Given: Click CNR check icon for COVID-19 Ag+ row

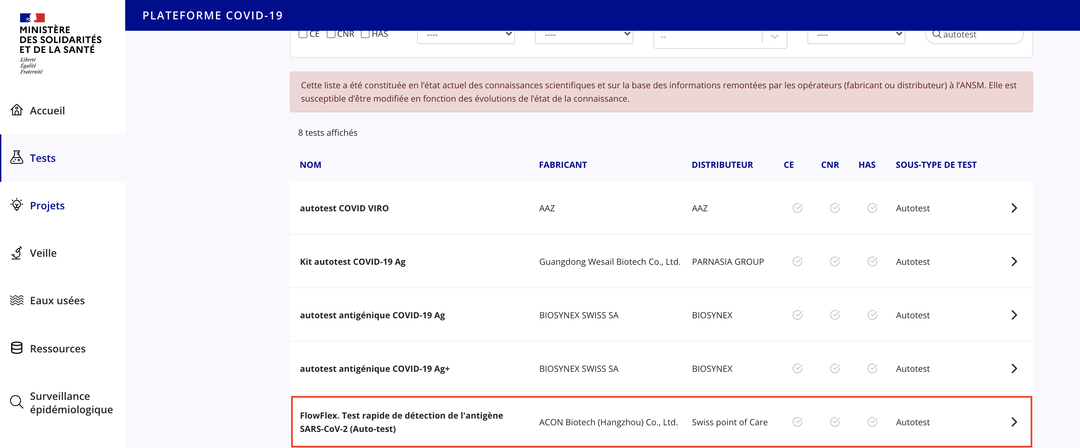Looking at the screenshot, I should tap(835, 368).
